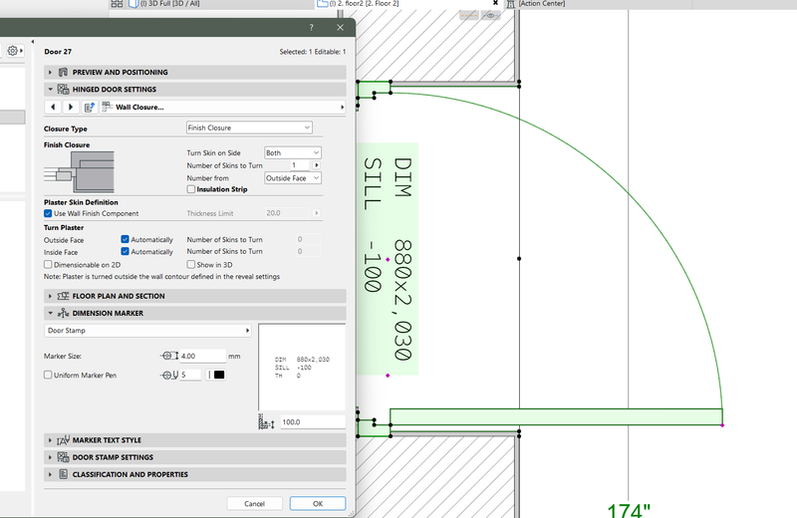This screenshot has height=518, width=797.
Task: Expand Marker Text Style panel
Action: tap(50, 440)
